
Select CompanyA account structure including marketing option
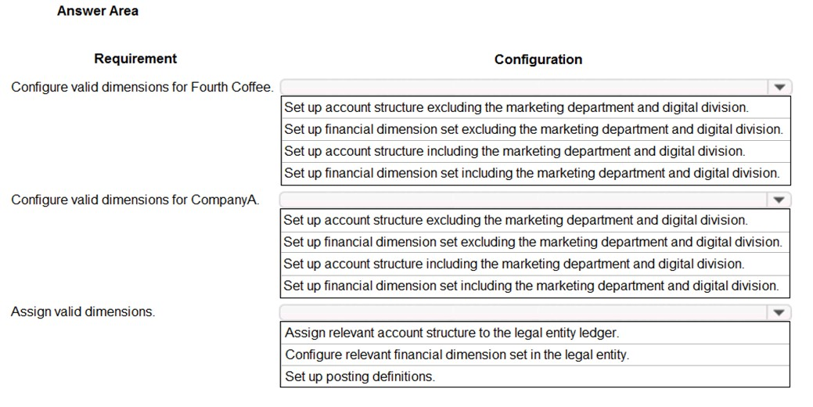[535, 264]
